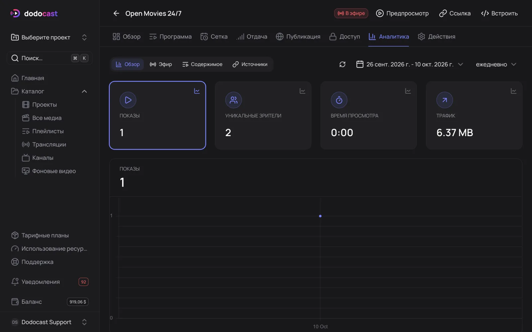Switch to the Программа tab
Screen dimensions: 532x332
pyautogui.click(x=170, y=37)
